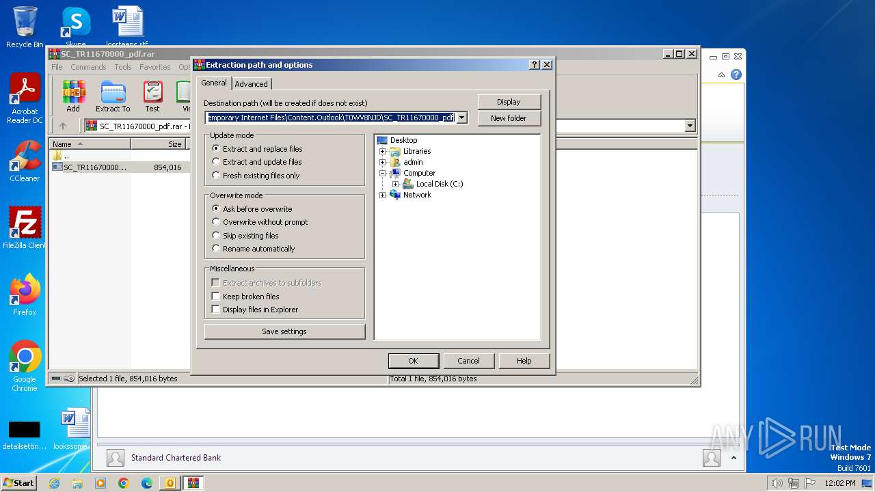Select Ask before overwrite option

[x=252, y=208]
